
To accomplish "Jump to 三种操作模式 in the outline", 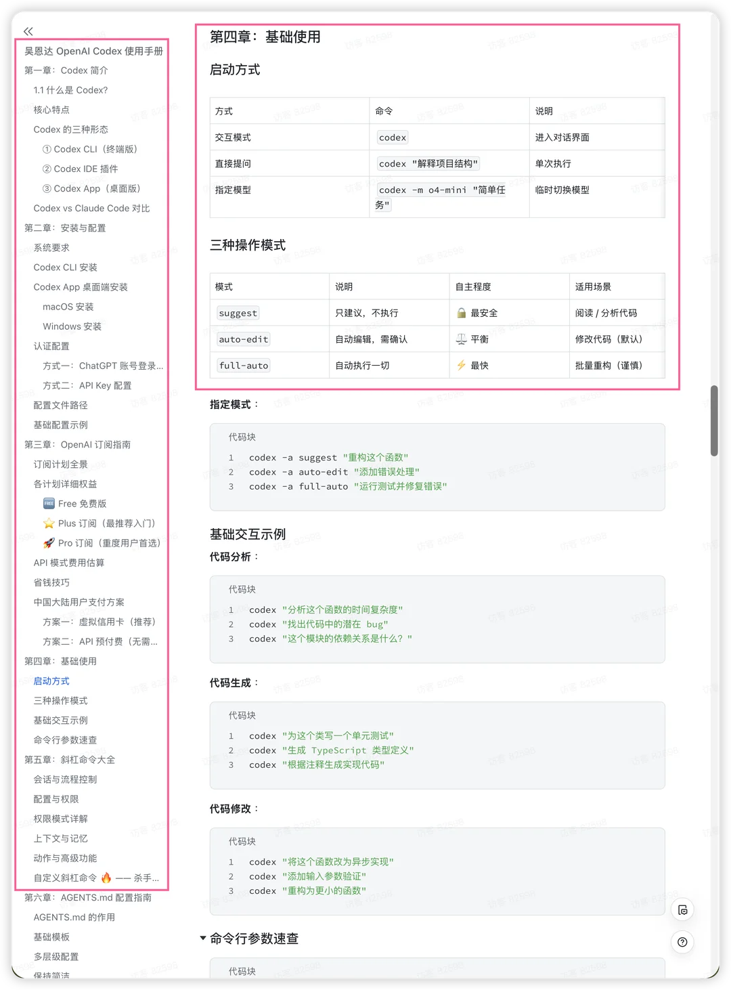I will (61, 700).
